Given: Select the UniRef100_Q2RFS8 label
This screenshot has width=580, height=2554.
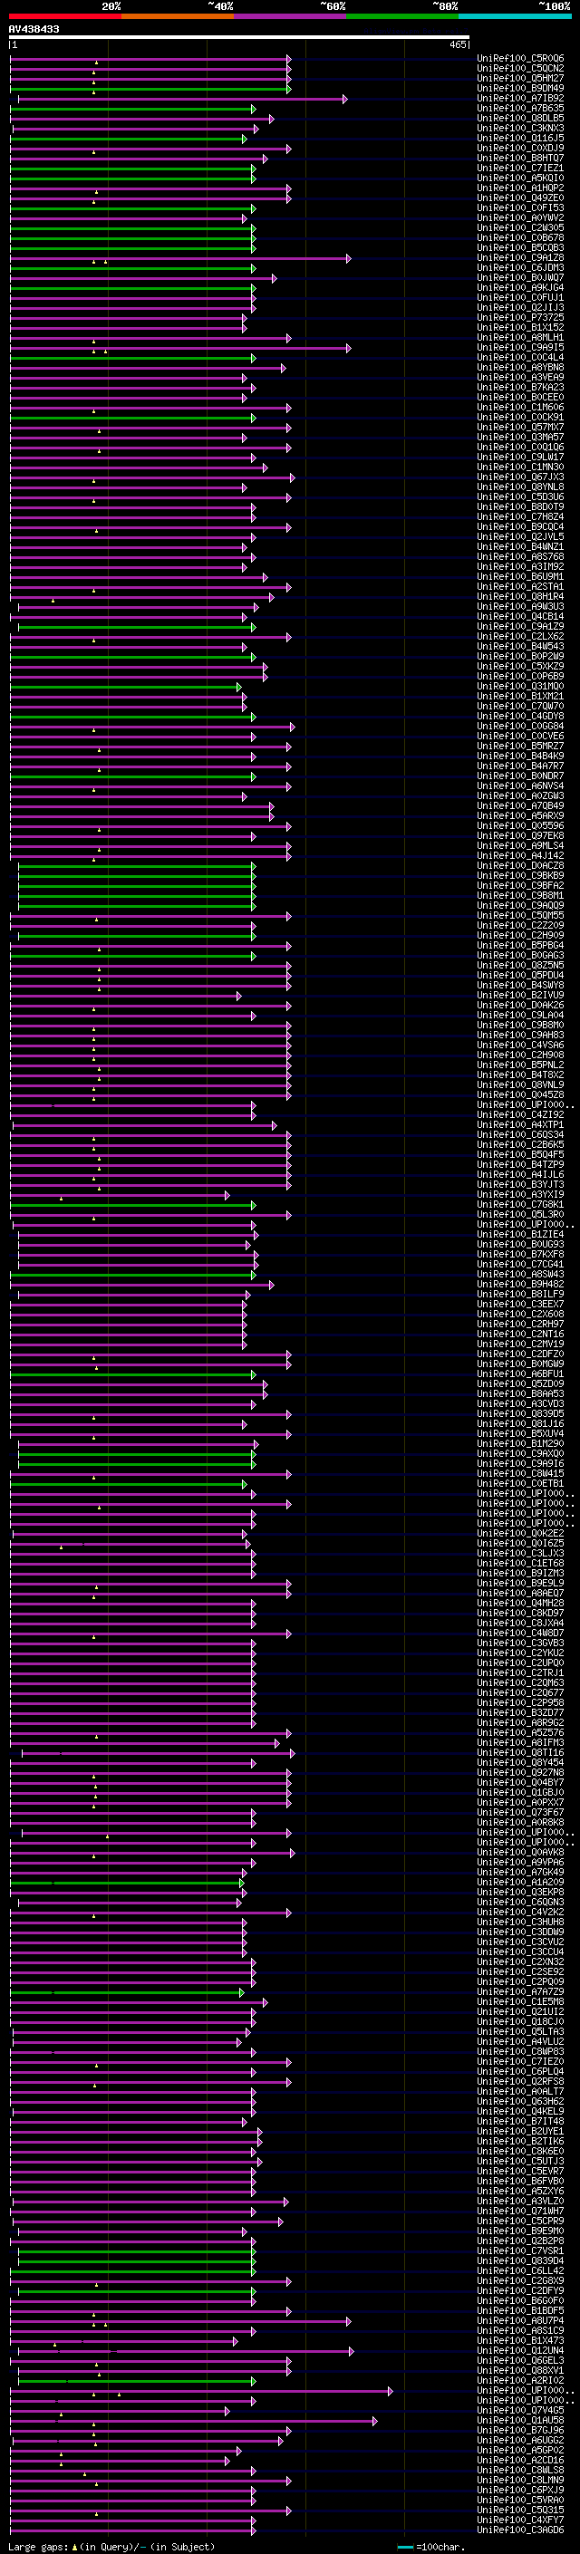Looking at the screenshot, I should pyautogui.click(x=520, y=2081).
